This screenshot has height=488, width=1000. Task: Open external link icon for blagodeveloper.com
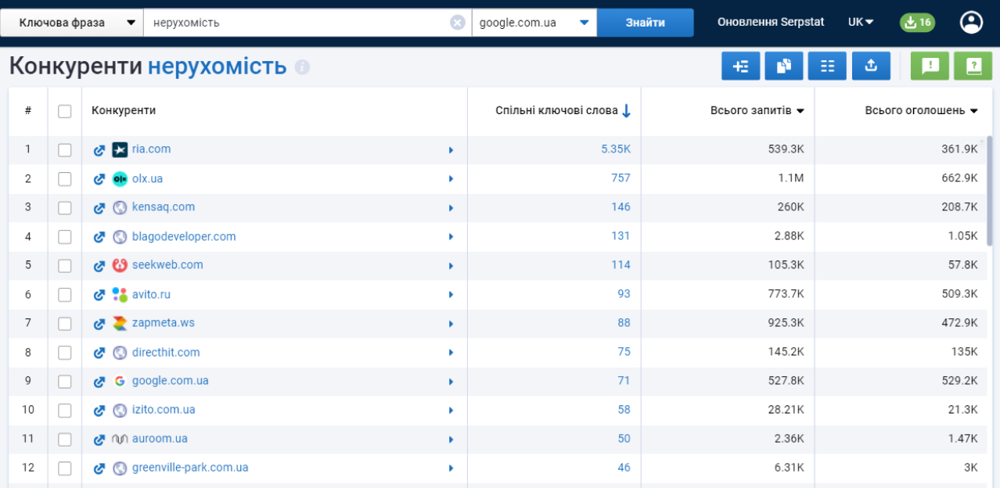pos(99,237)
